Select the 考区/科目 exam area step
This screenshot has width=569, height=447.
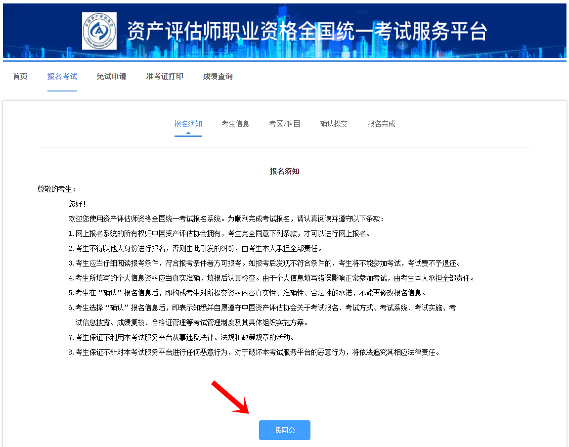pyautogui.click(x=285, y=124)
